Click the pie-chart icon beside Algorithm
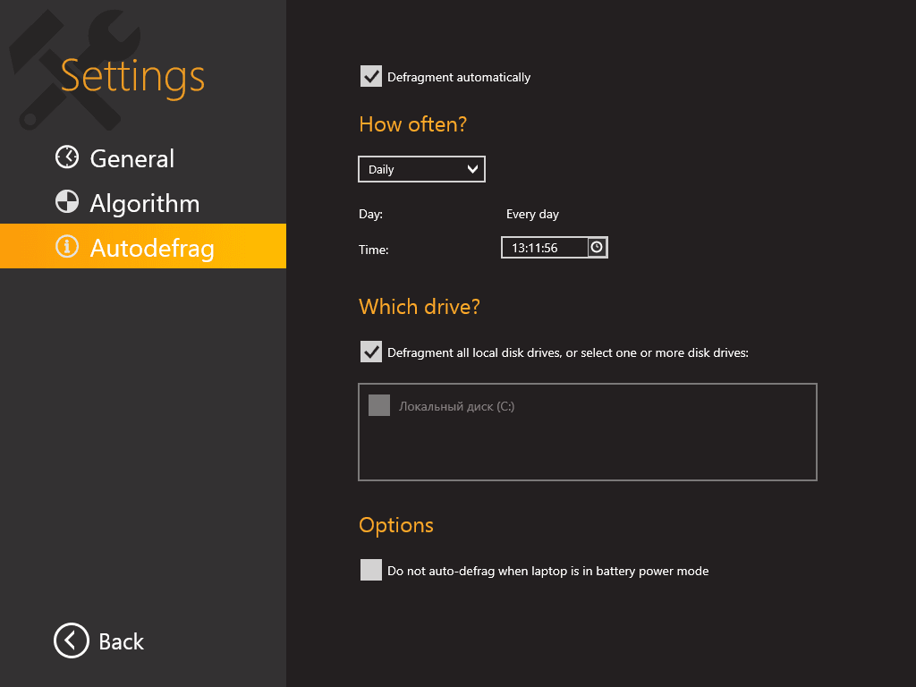This screenshot has width=916, height=687. 67,202
